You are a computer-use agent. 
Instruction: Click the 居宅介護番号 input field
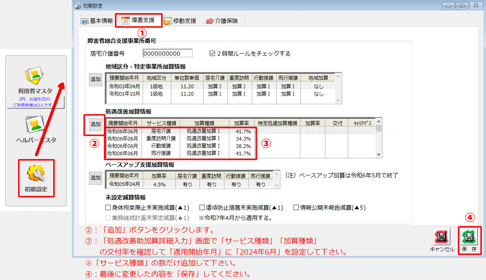click(x=168, y=54)
